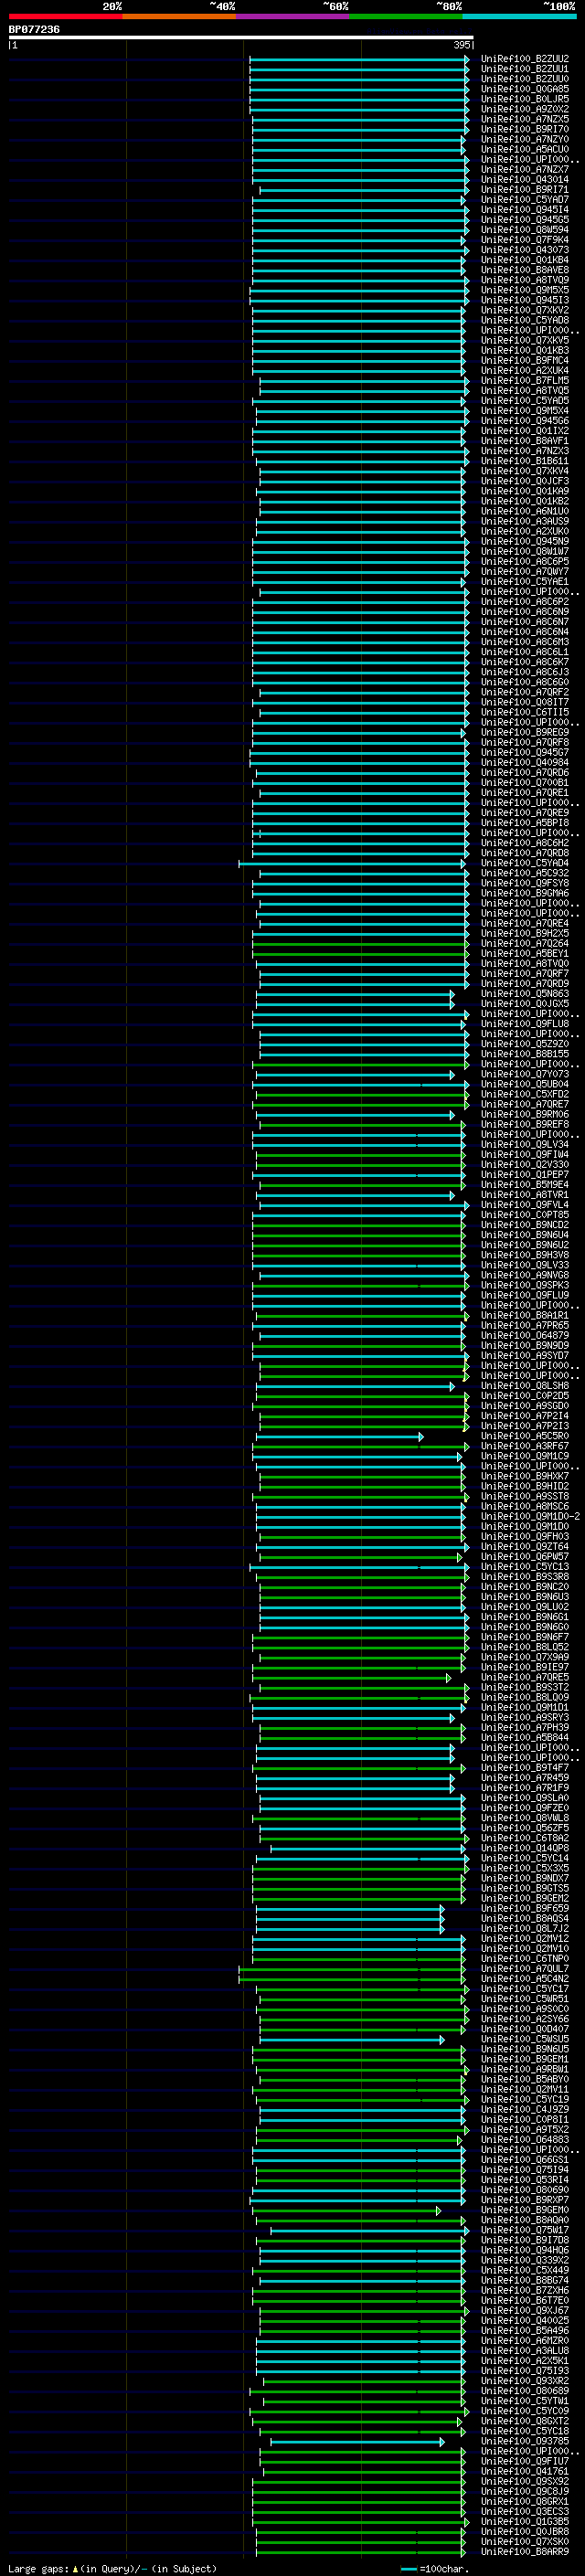
Task: Click hit label UniRef100_A7QWY7
Action: pos(525,571)
